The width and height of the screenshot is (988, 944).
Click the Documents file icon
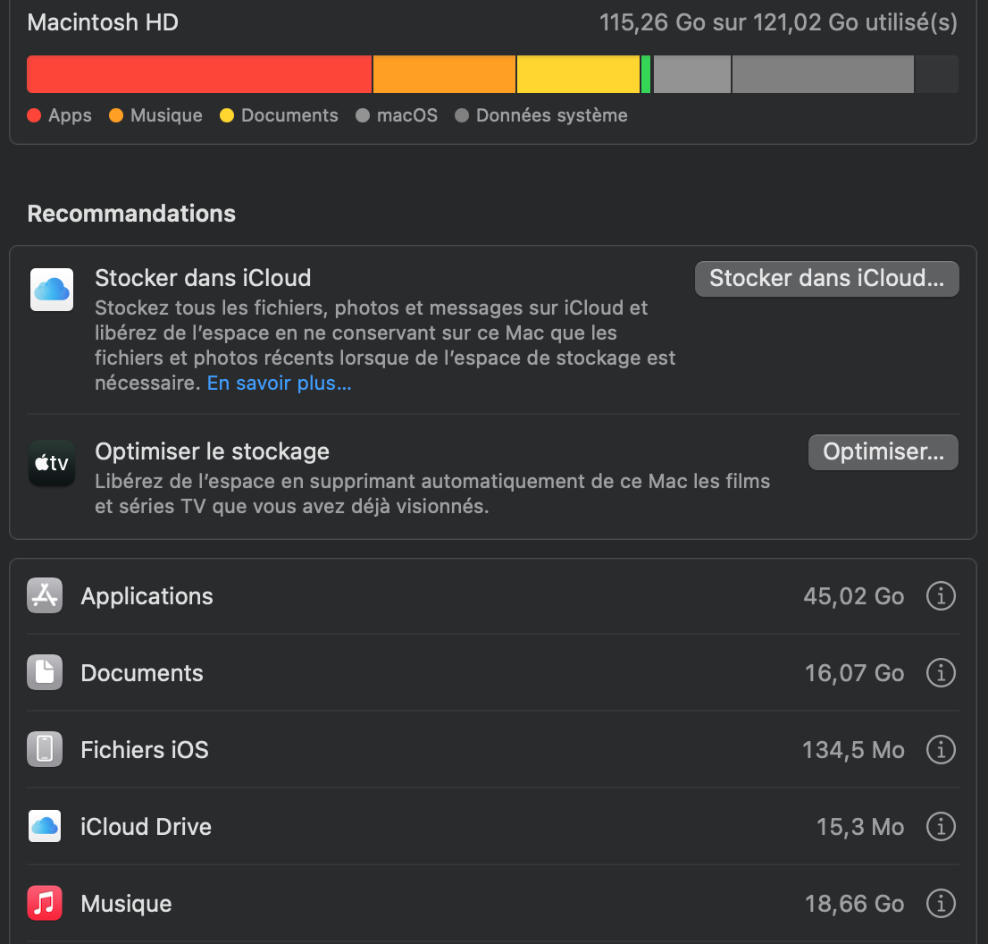pos(45,673)
